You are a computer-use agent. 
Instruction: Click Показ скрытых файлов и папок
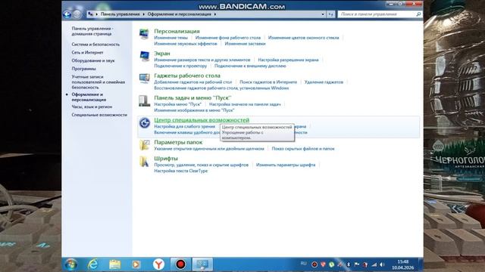[x=303, y=149]
